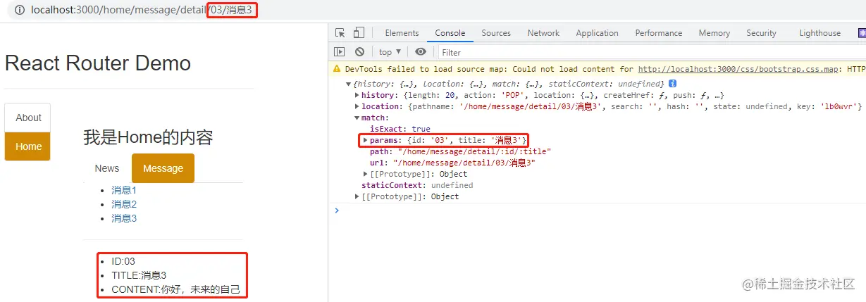Click the path property value
The height and width of the screenshot is (302, 866).
pyautogui.click(x=474, y=151)
